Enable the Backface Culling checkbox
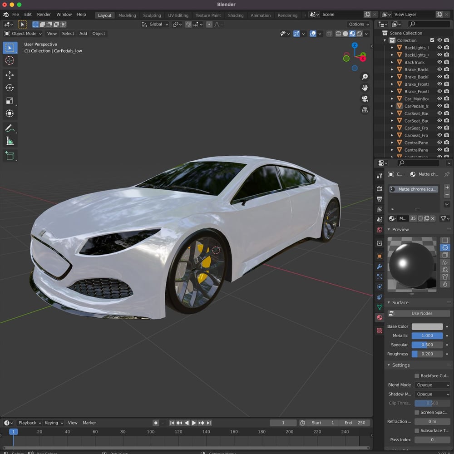The width and height of the screenshot is (454, 454). [x=417, y=376]
